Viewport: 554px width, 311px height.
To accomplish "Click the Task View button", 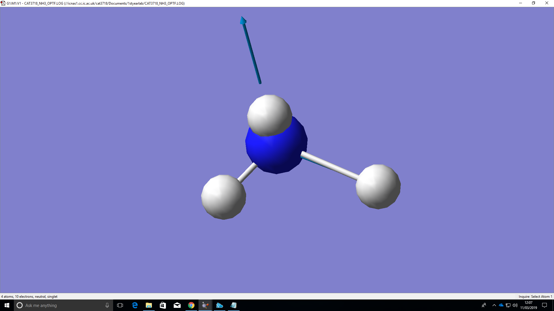I will click(x=120, y=305).
